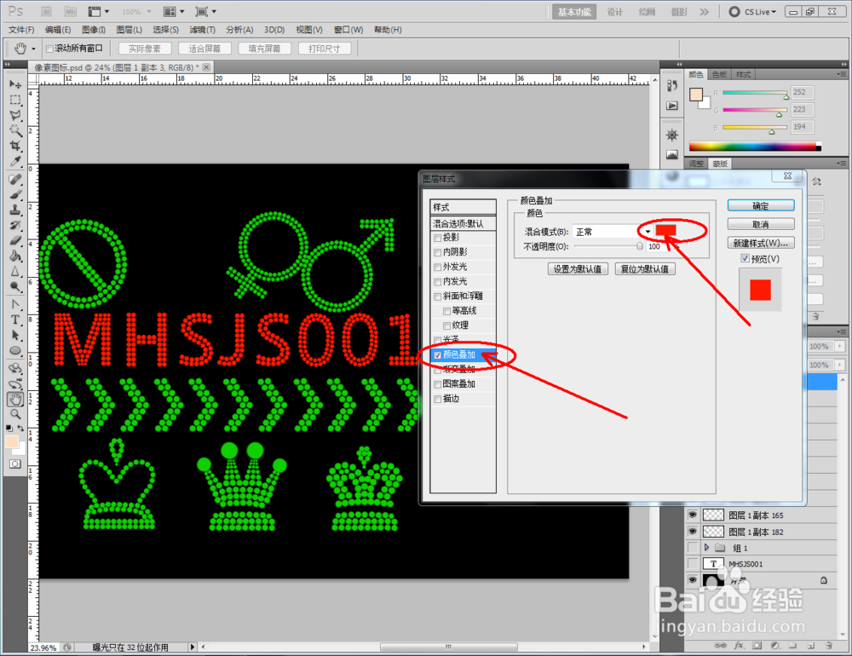Click 复位为默认值 button

click(x=645, y=269)
